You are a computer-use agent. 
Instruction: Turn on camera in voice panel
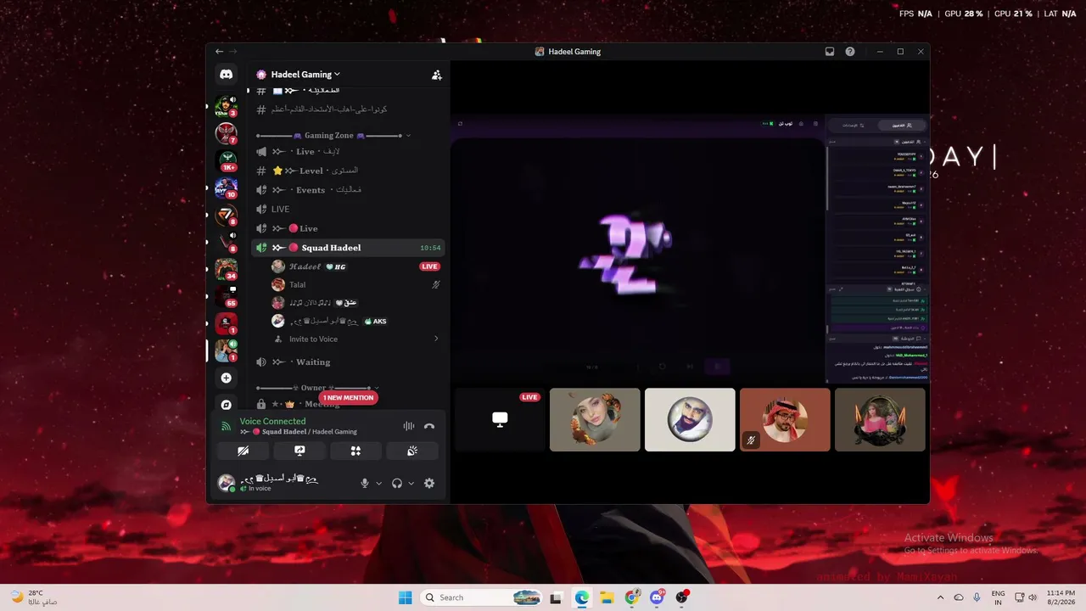pos(244,451)
